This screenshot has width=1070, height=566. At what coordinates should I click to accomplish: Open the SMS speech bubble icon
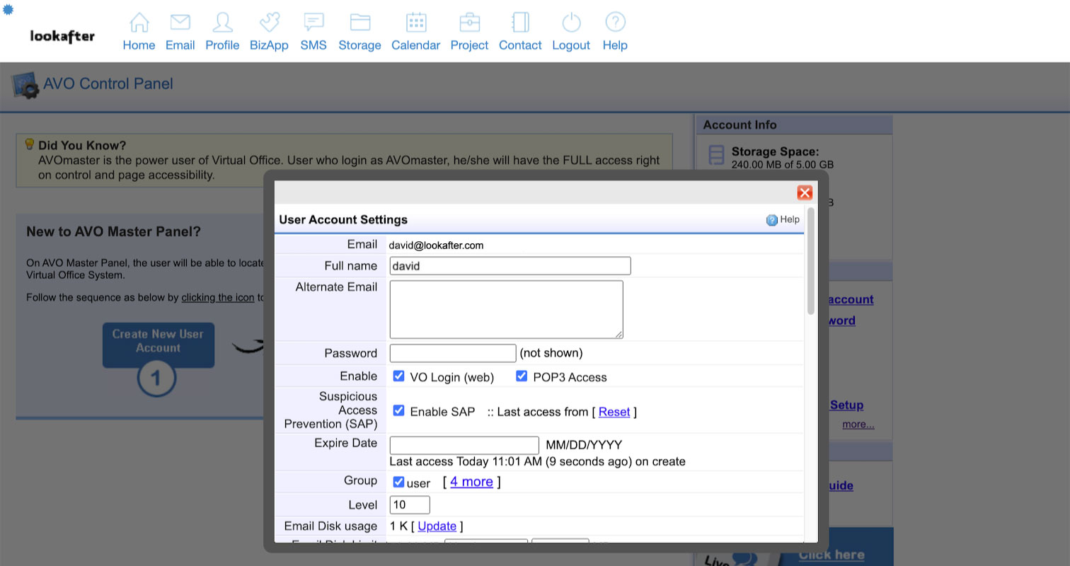click(313, 23)
